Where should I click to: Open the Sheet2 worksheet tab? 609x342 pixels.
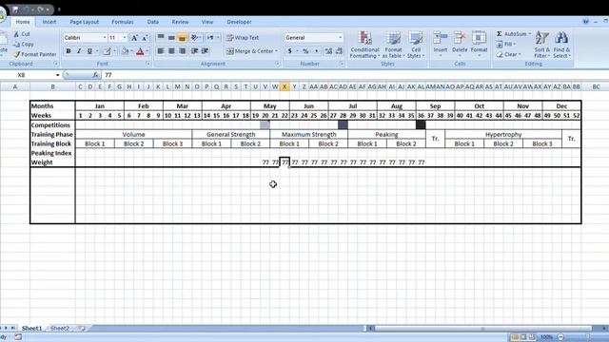[59, 328]
